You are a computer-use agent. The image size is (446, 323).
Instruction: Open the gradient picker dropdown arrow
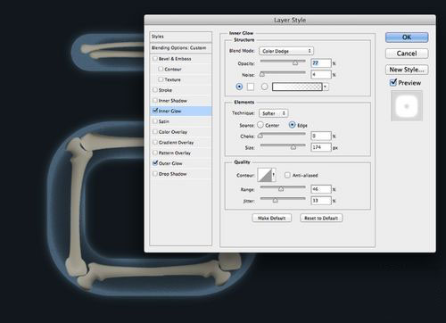pos(326,87)
